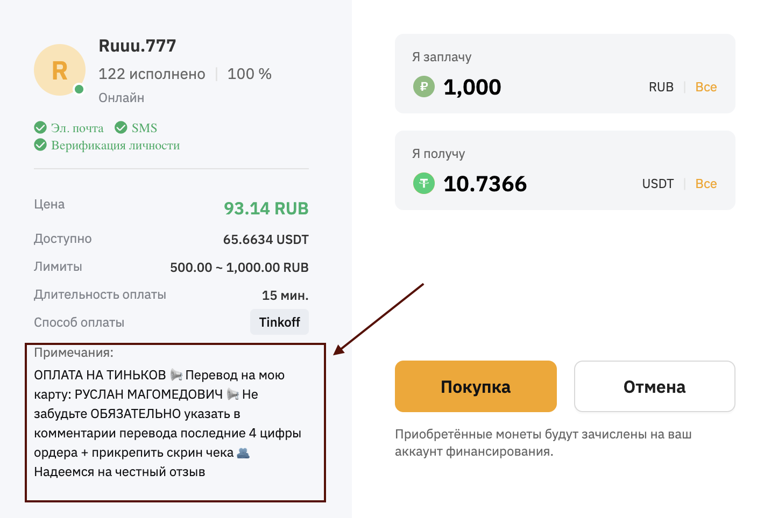Screen dimensions: 771x518
Task: Click the ruble currency icon
Action: (423, 87)
